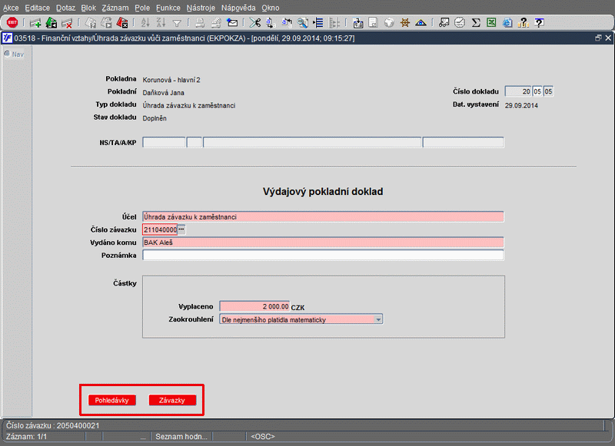Viewport: 615px width, 446px height.
Task: Click the Vydáno komu field BAK Aleš
Action: coord(323,243)
